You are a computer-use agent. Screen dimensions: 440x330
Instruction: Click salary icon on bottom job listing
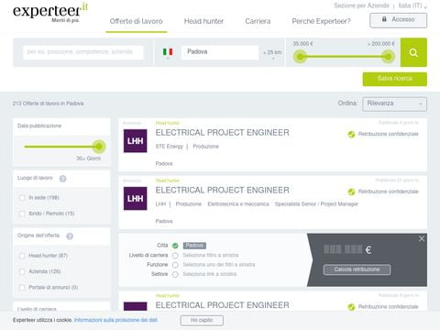click(x=351, y=307)
